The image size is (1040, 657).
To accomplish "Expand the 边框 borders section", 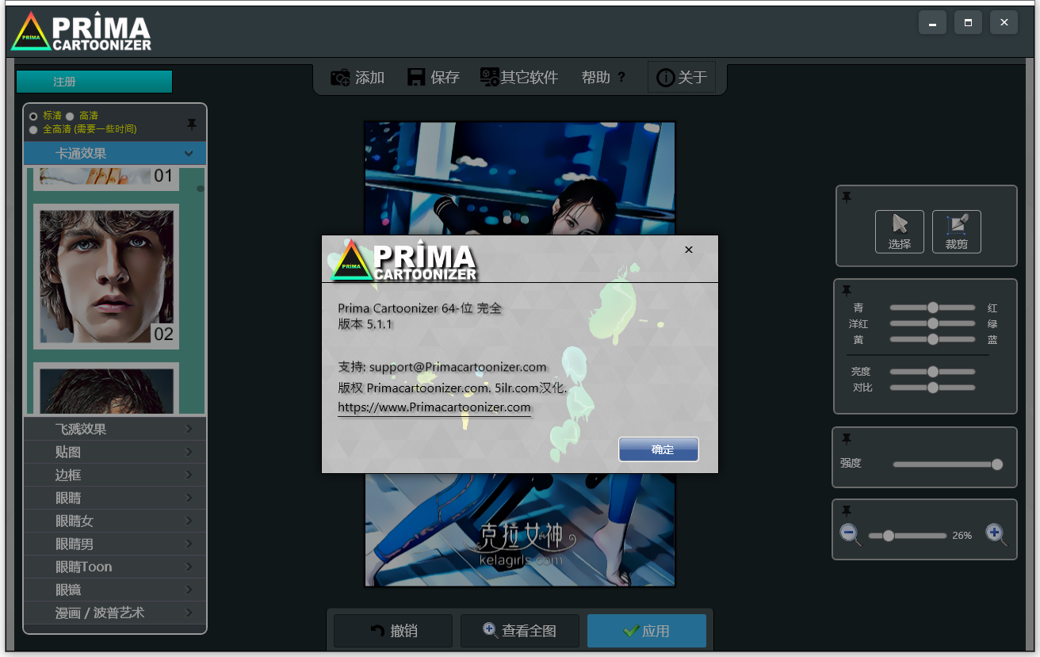I will pyautogui.click(x=115, y=475).
